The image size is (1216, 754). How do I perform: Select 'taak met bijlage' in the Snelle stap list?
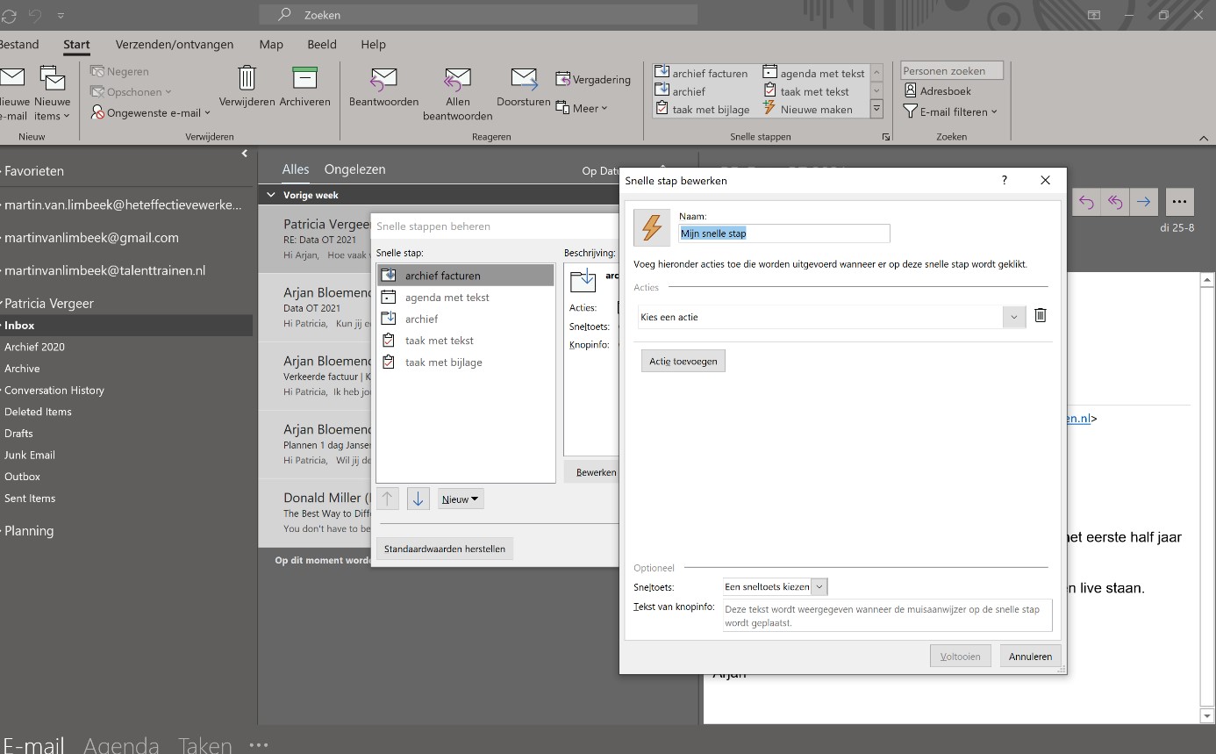click(x=466, y=362)
